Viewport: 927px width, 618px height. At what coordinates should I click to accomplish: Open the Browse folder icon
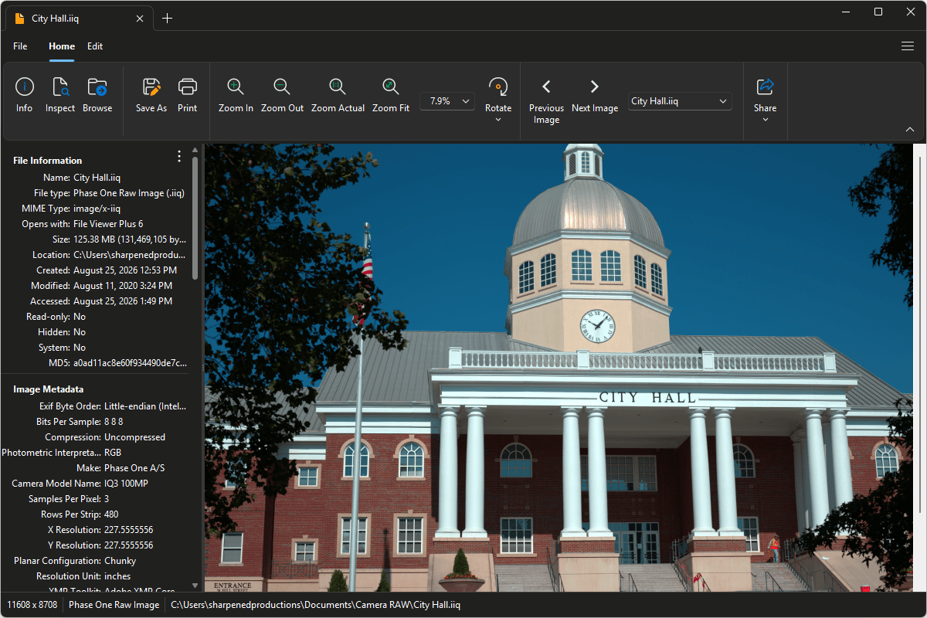97,87
